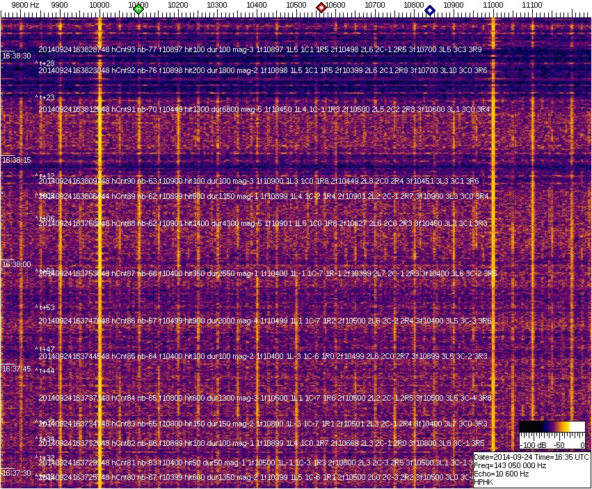
Task: Click the Date and Time info line
Action: (x=531, y=457)
